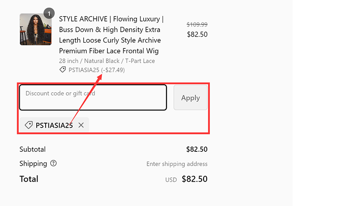Image resolution: width=358 pixels, height=206 pixels.
Task: Click the bold Total amount $82.50
Action: [x=194, y=179]
